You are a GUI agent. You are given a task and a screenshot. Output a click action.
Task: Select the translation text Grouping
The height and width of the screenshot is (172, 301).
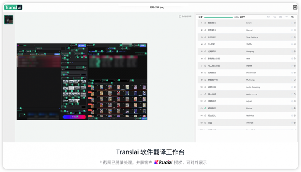coord(250,51)
